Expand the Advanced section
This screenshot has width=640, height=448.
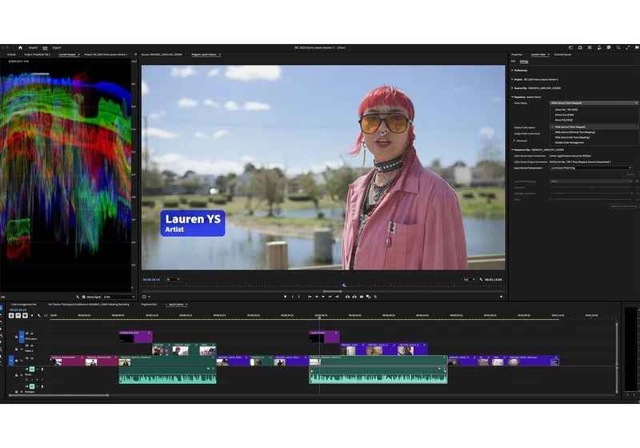pyautogui.click(x=514, y=140)
